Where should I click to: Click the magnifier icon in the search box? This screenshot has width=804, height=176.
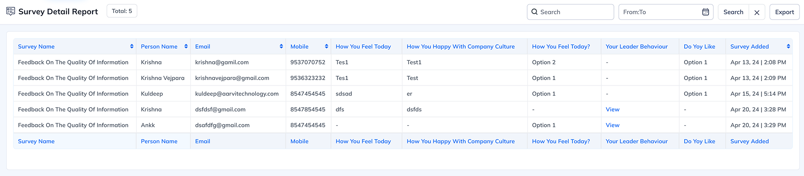point(534,12)
